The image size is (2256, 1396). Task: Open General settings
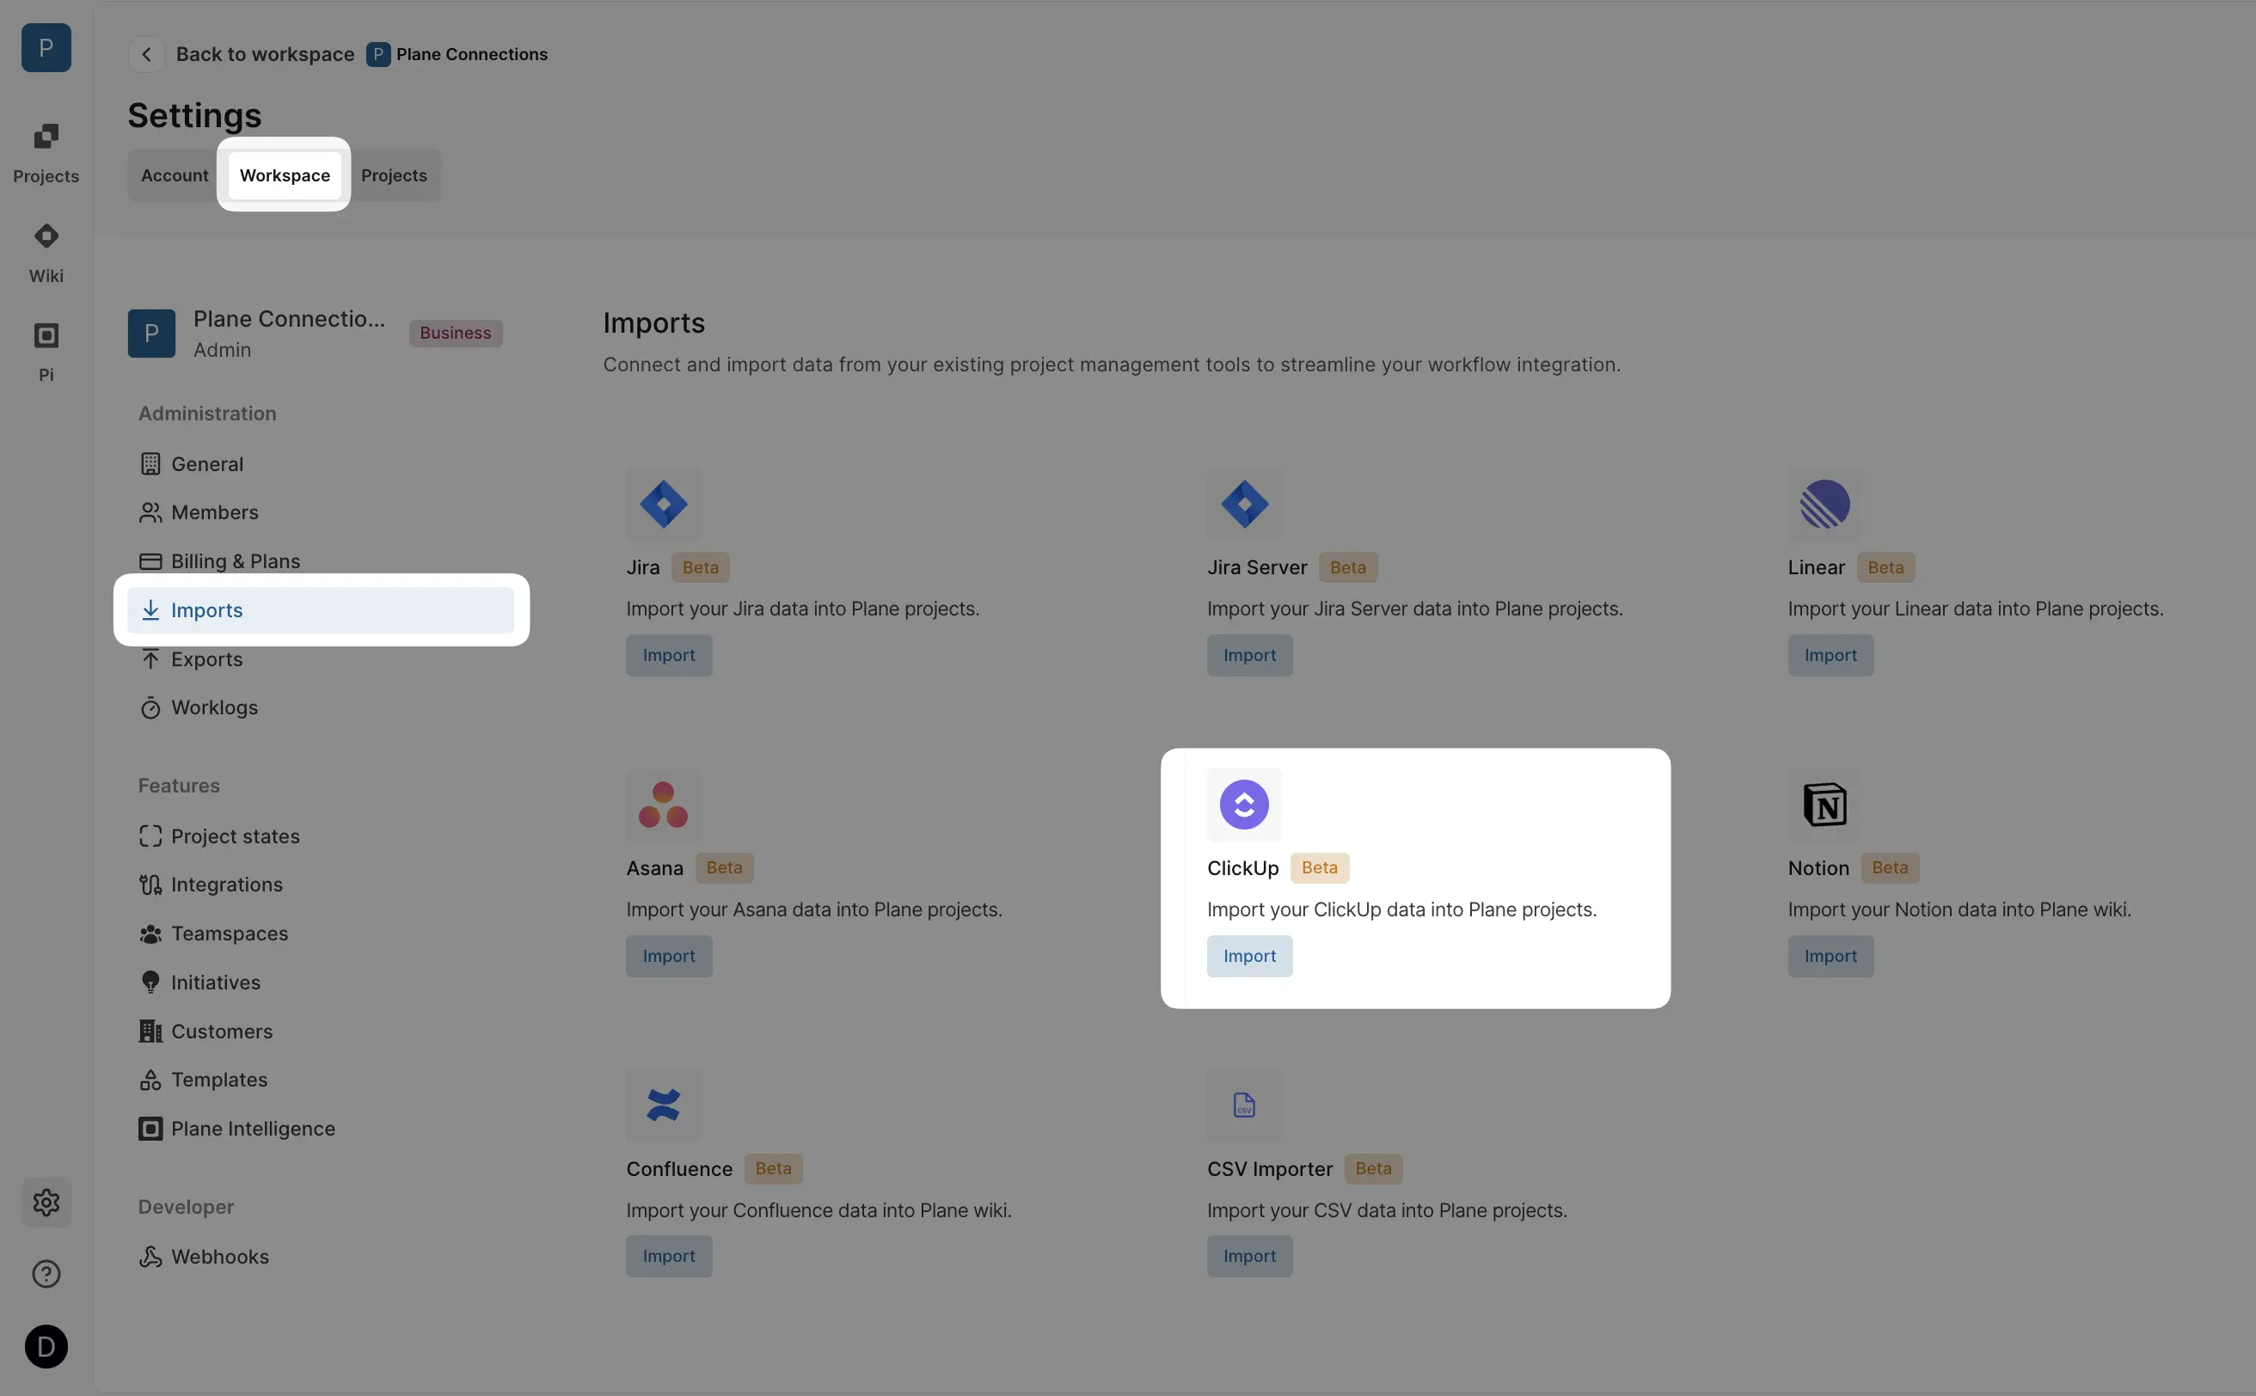point(321,464)
